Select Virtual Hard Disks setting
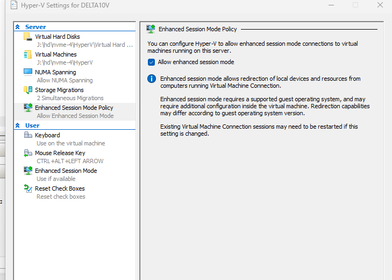Screen dimensions: 392x280 75,40
